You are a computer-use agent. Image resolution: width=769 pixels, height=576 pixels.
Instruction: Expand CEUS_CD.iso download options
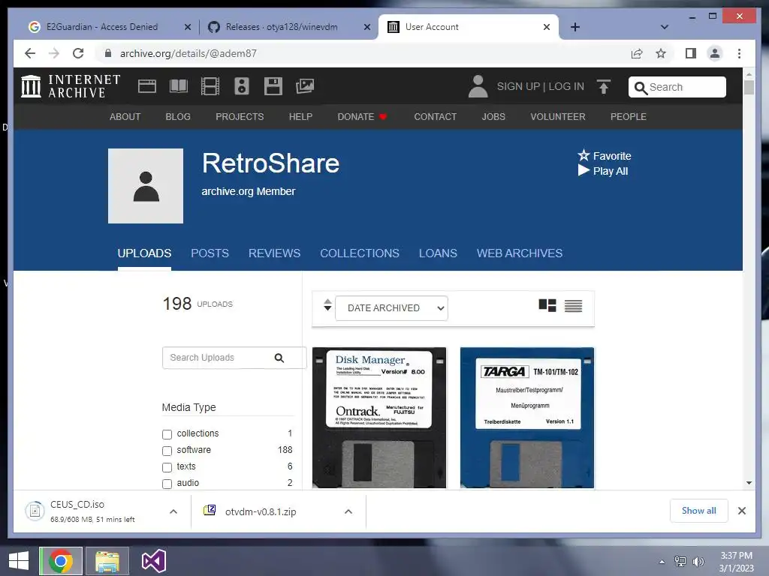[173, 511]
